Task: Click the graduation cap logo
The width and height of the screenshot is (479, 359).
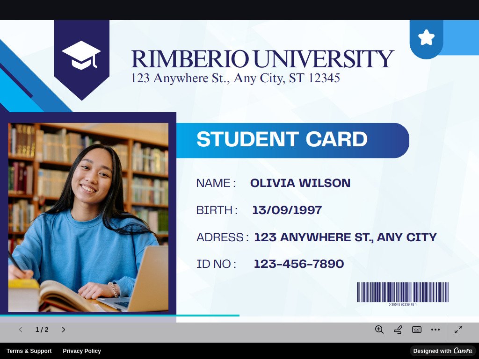Action: tap(81, 56)
